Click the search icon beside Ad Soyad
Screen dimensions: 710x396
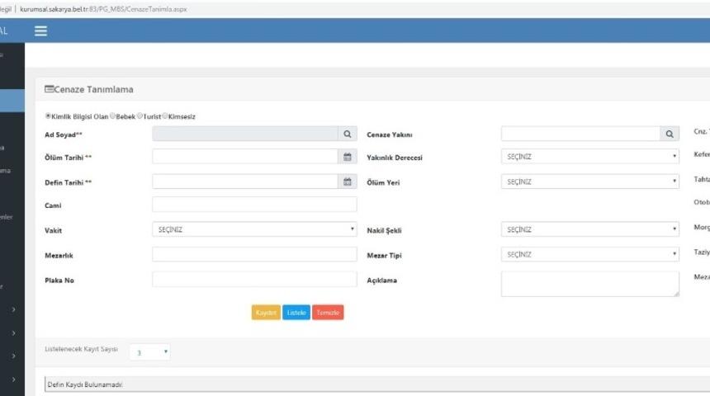348,134
